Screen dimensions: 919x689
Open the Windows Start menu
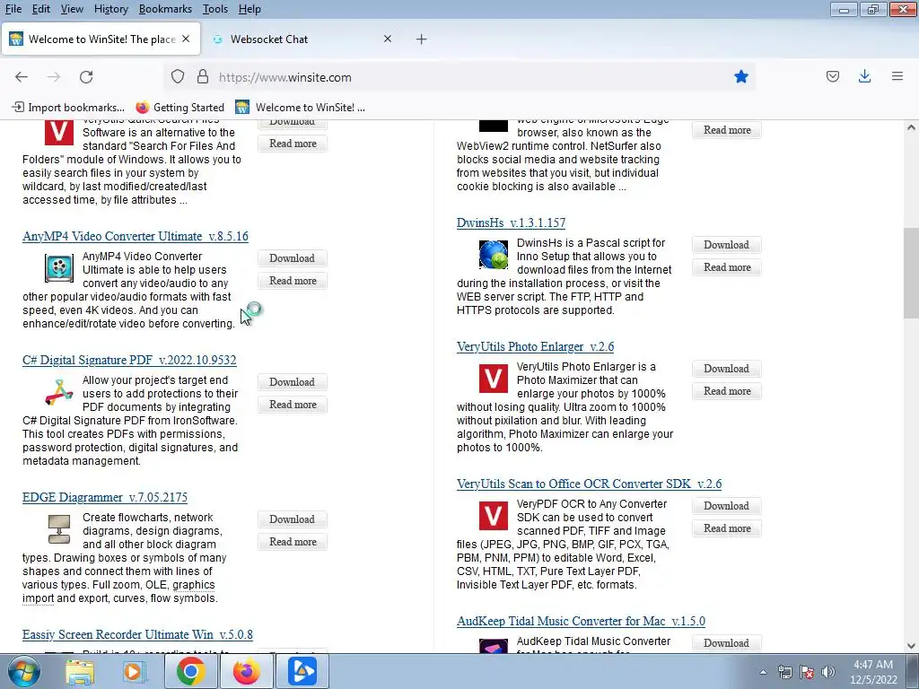(x=24, y=671)
